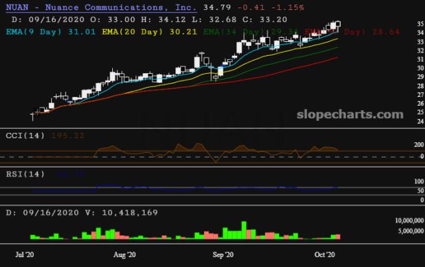Click the 35 price axis label
Image resolution: width=425 pixels, height=267 pixels.
click(420, 24)
